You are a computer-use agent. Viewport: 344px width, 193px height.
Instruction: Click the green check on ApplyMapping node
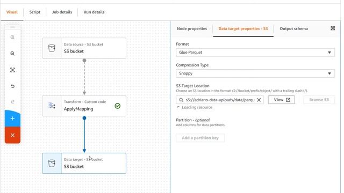pos(118,106)
